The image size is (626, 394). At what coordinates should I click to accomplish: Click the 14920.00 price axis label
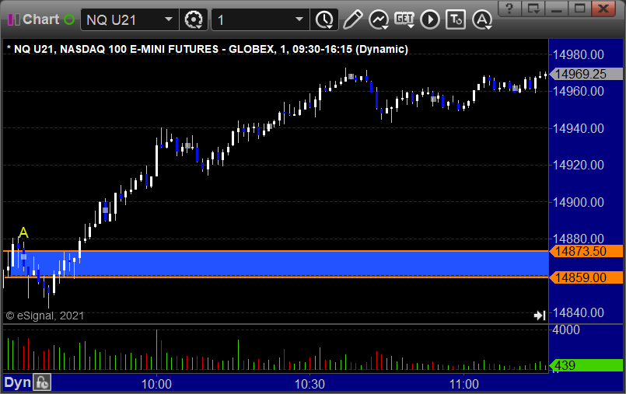tap(578, 165)
